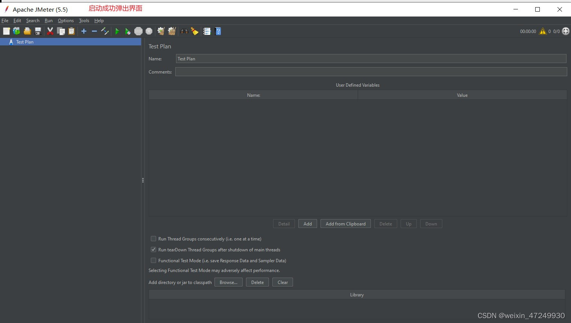Click the Toggle enable/disable icon
The height and width of the screenshot is (323, 571).
(x=105, y=31)
